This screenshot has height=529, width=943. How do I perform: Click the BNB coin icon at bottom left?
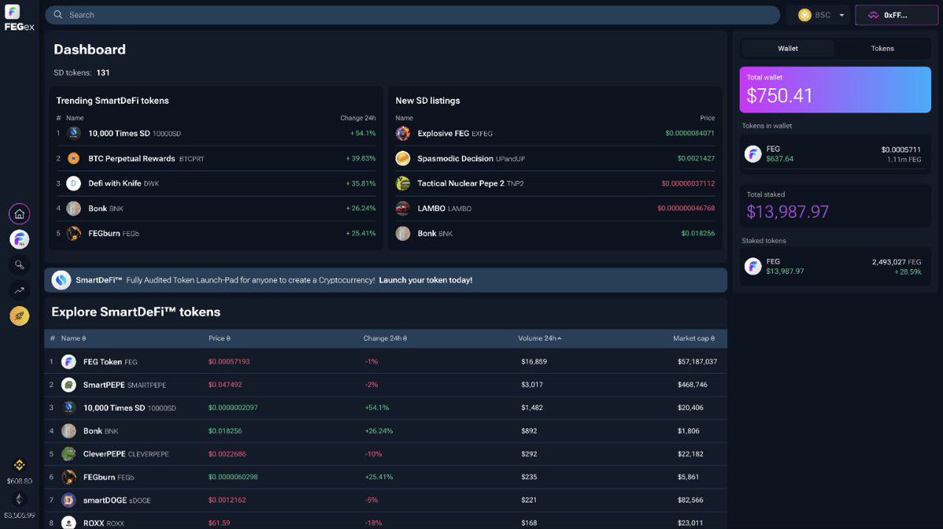(19, 463)
